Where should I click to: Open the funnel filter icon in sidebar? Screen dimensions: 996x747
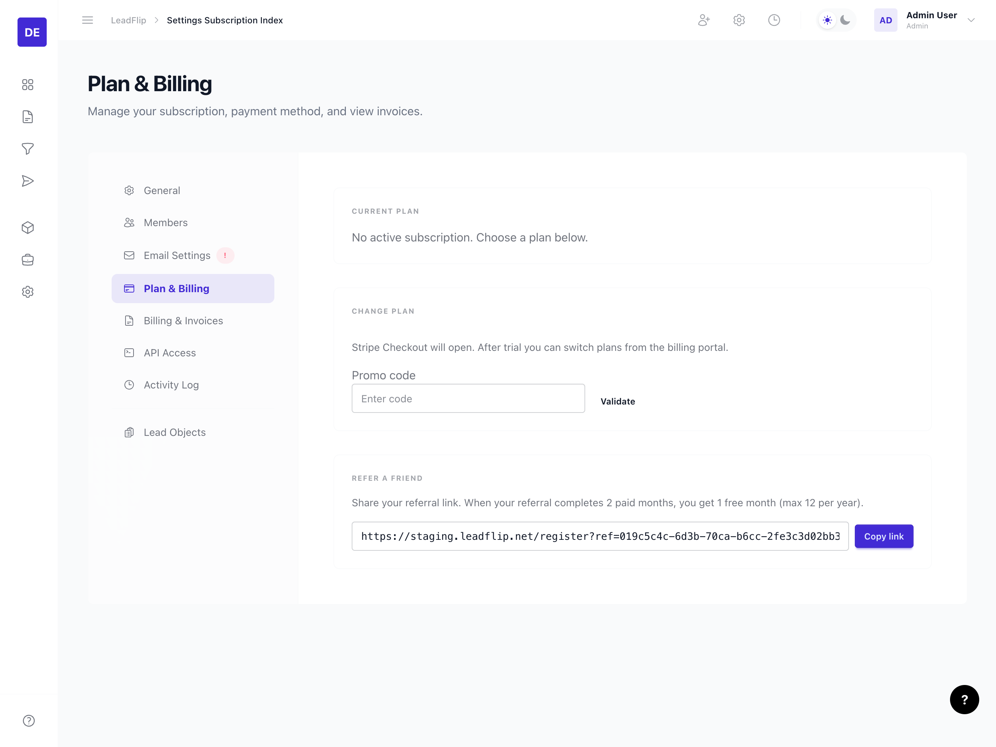27,148
